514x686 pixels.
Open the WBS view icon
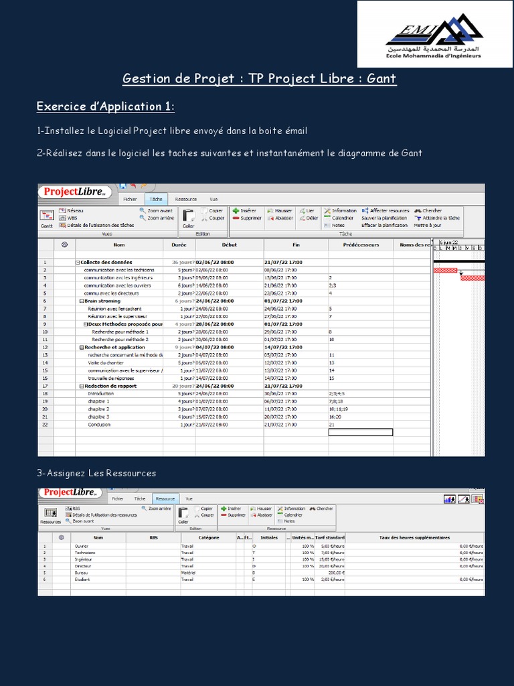[x=62, y=218]
